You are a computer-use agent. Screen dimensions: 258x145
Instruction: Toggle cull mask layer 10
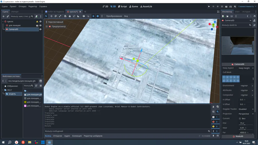pyautogui.click(x=238, y=81)
